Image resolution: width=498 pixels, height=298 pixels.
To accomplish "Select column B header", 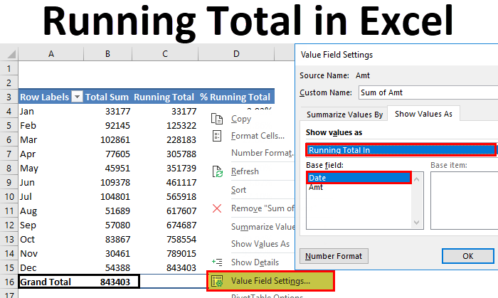I will click(107, 53).
